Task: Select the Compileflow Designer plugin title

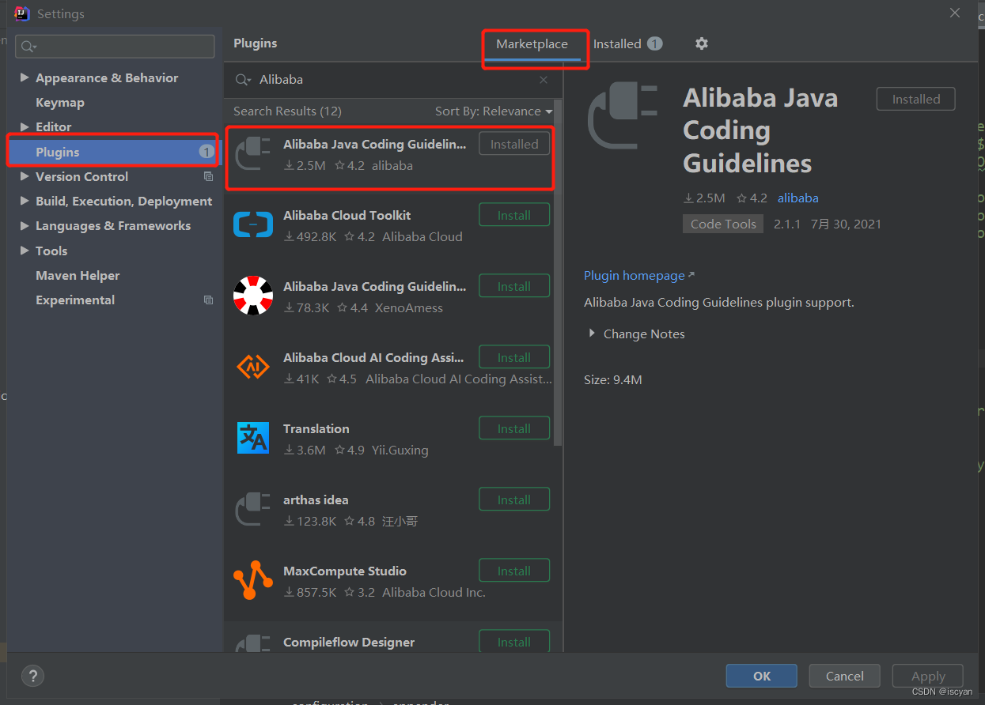Action: coord(349,642)
